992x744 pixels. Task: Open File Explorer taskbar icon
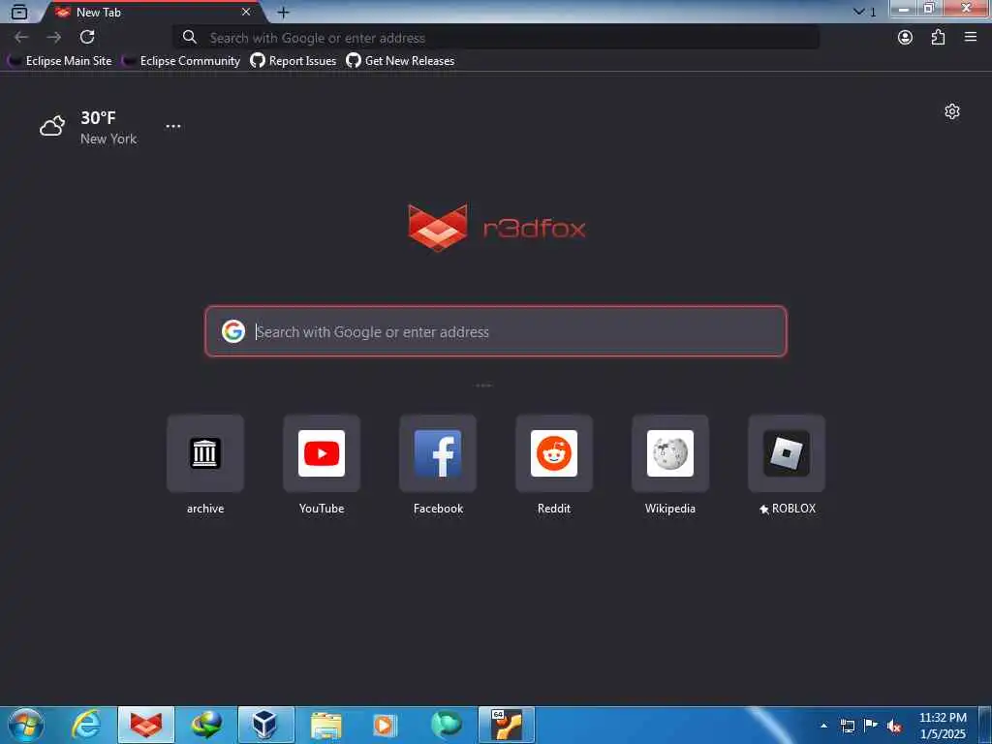tap(326, 725)
